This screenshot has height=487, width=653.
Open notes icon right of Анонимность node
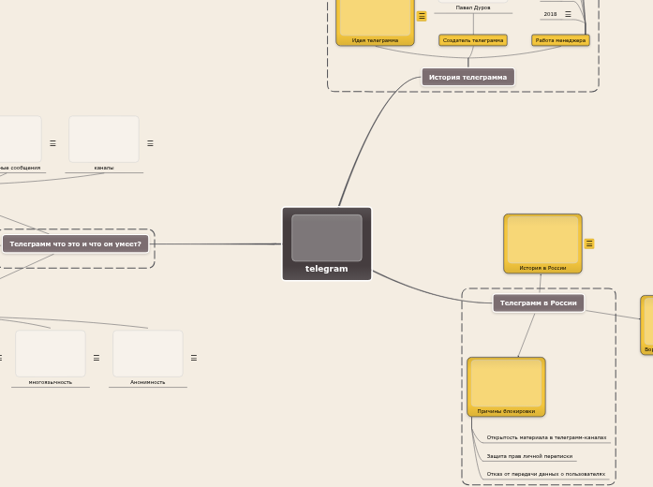(x=194, y=358)
